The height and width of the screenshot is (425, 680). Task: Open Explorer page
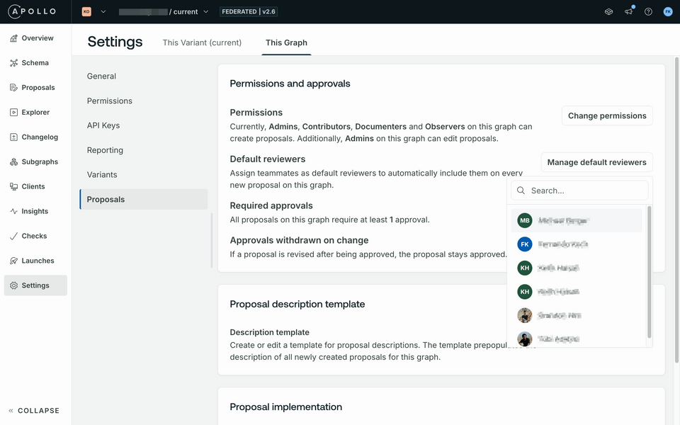coord(35,113)
